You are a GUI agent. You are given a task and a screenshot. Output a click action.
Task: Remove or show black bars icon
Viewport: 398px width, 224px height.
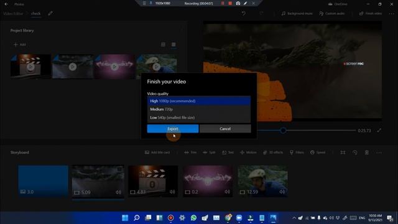(x=343, y=152)
